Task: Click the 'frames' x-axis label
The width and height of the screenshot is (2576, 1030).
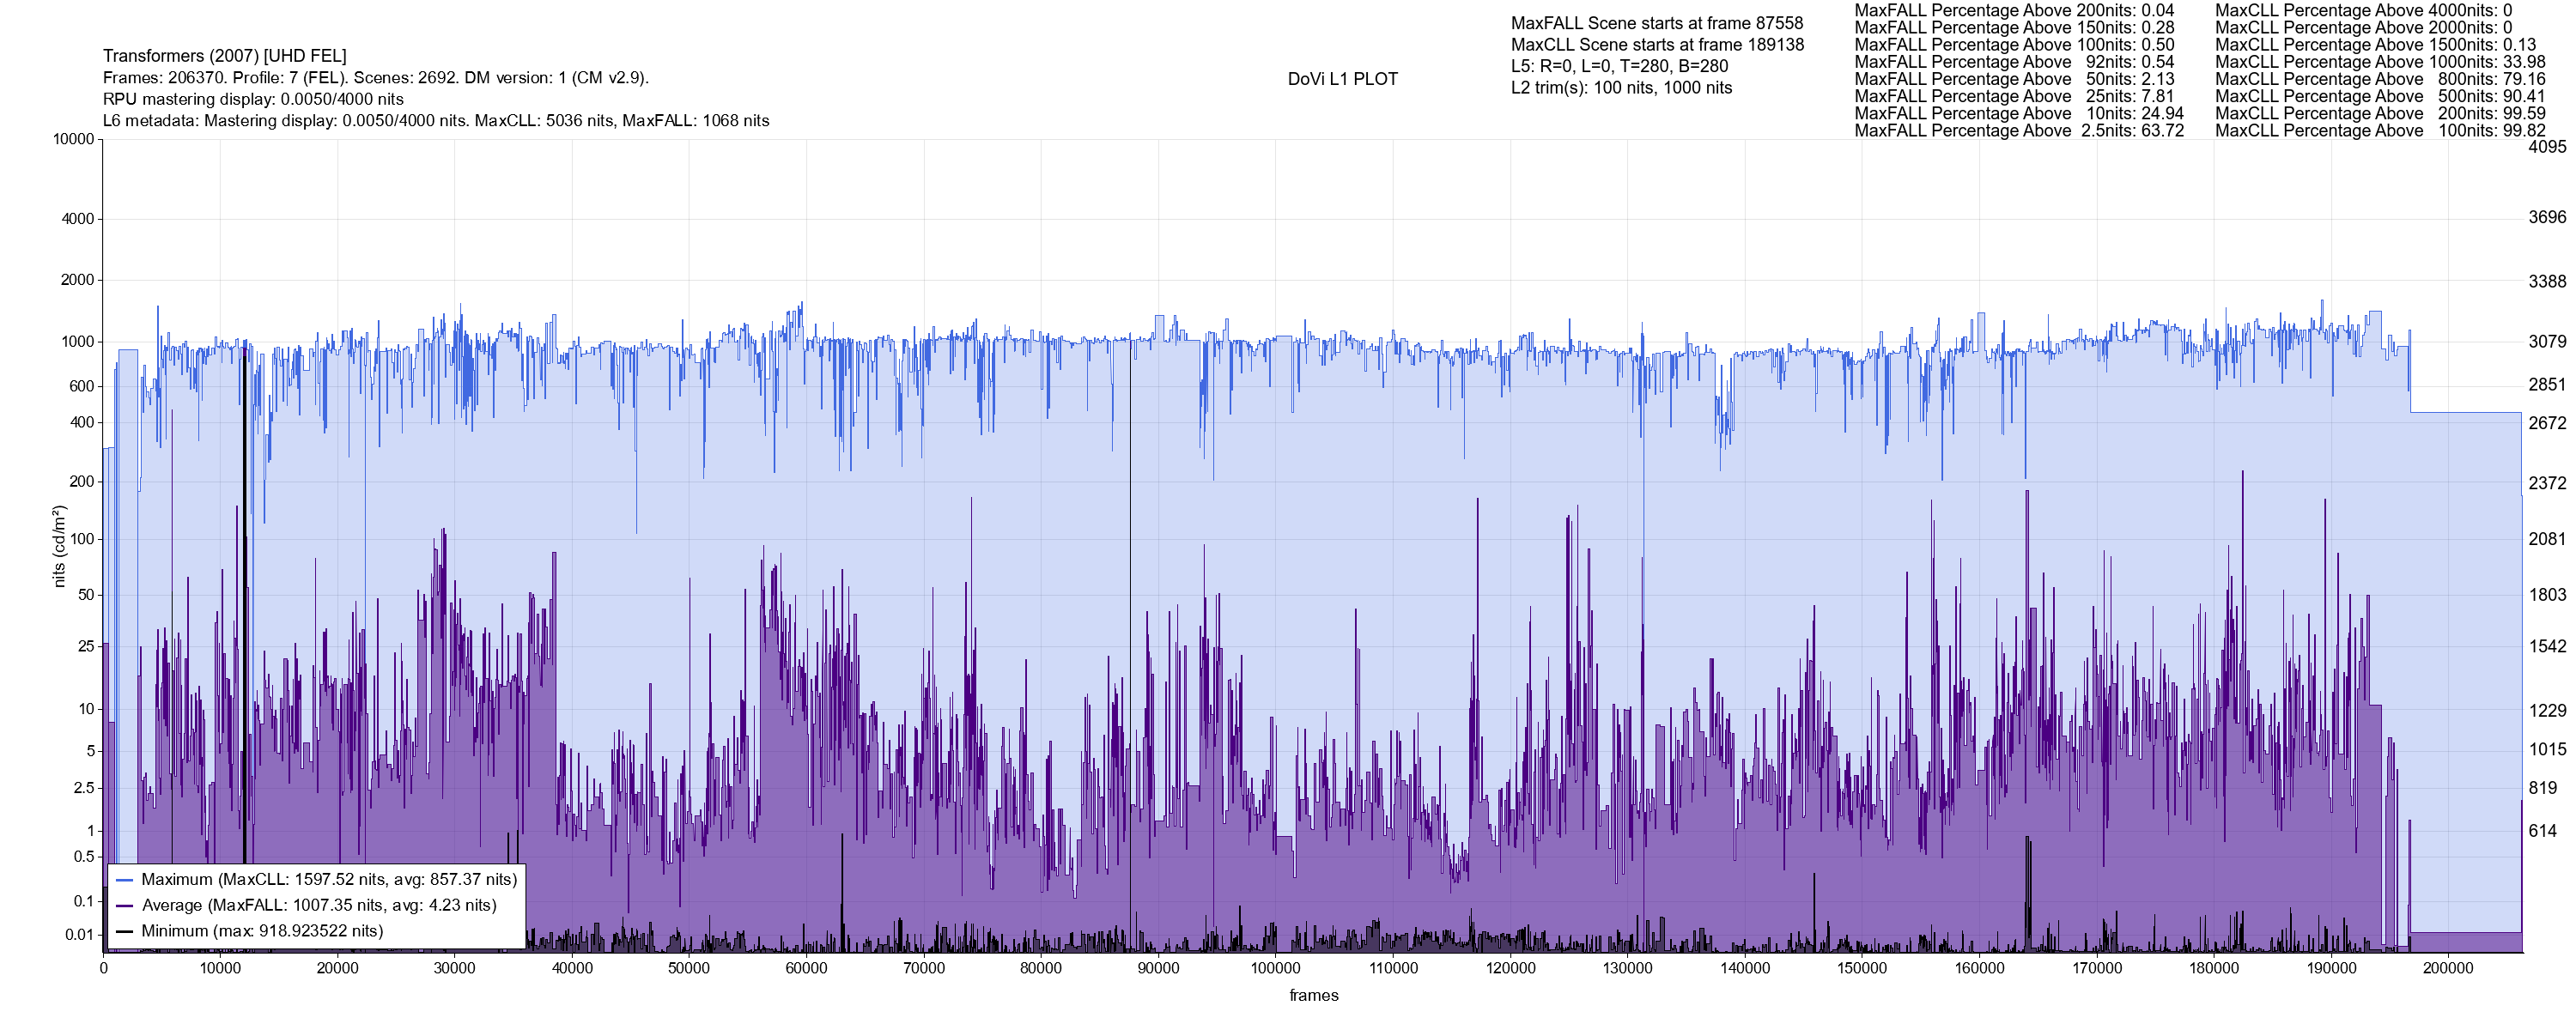Action: pos(1313,995)
